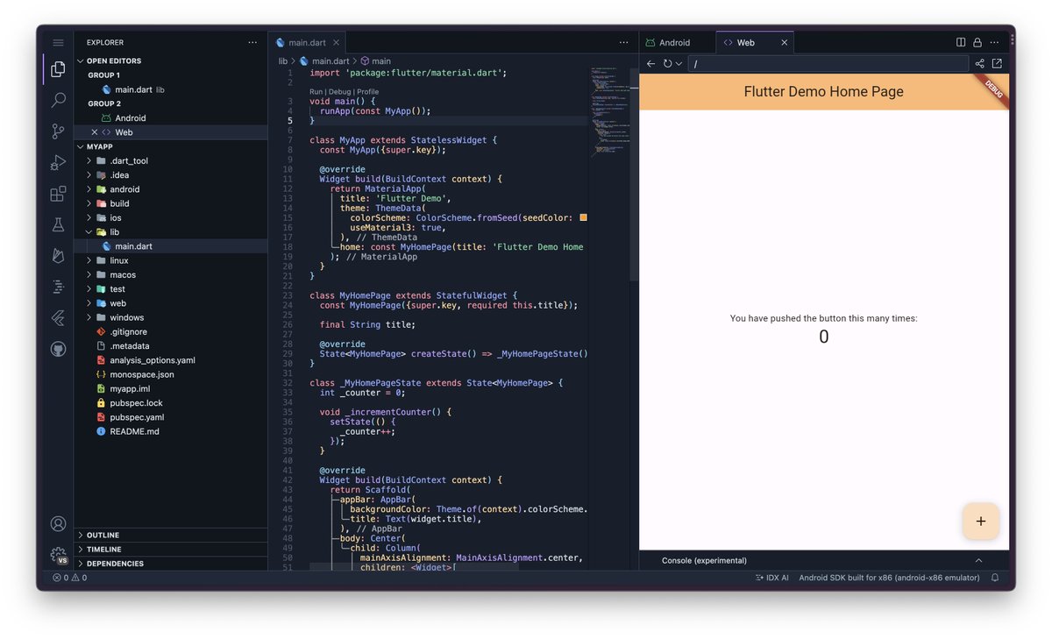Open monospace.json file
The height and width of the screenshot is (639, 1052).
pos(142,374)
